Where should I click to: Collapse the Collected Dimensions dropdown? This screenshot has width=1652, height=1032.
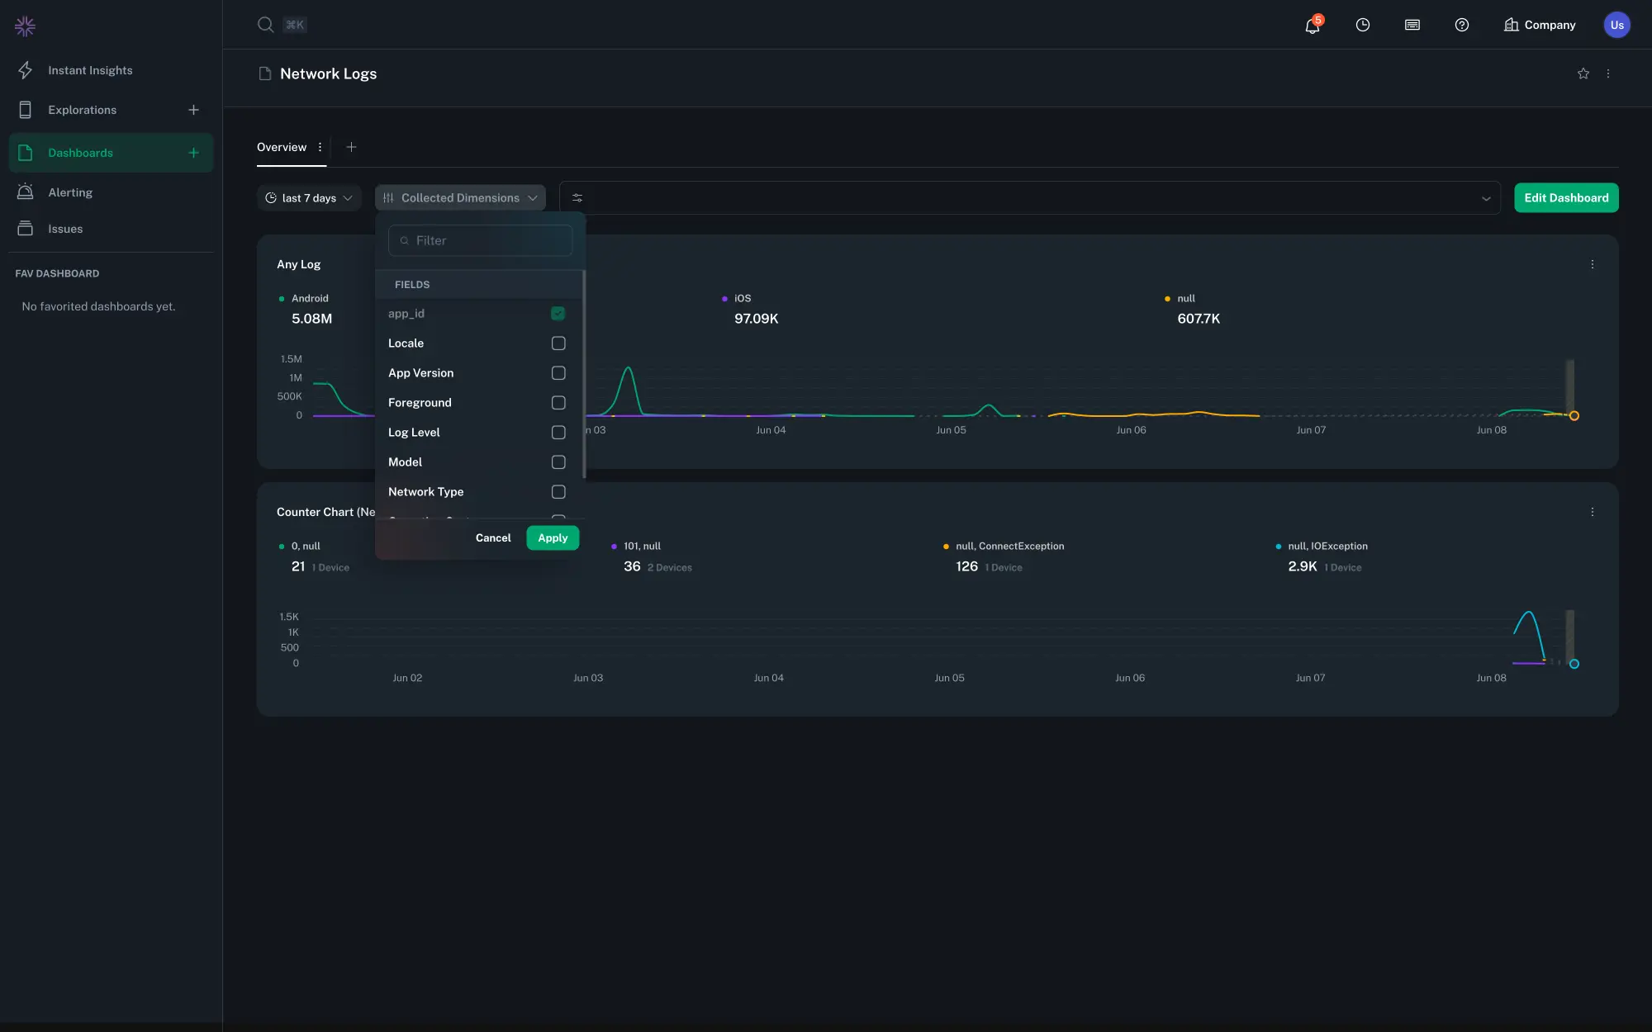(460, 198)
